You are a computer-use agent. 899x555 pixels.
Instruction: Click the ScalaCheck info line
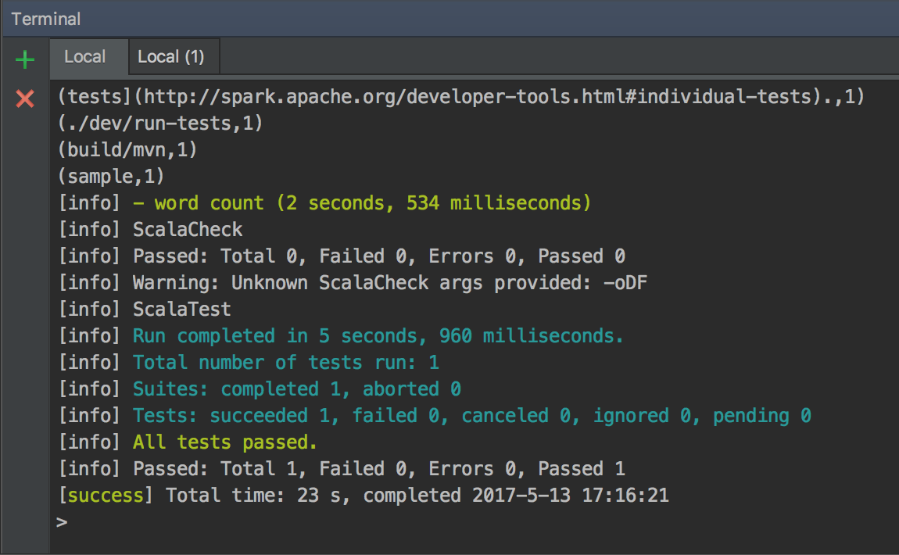click(x=150, y=230)
